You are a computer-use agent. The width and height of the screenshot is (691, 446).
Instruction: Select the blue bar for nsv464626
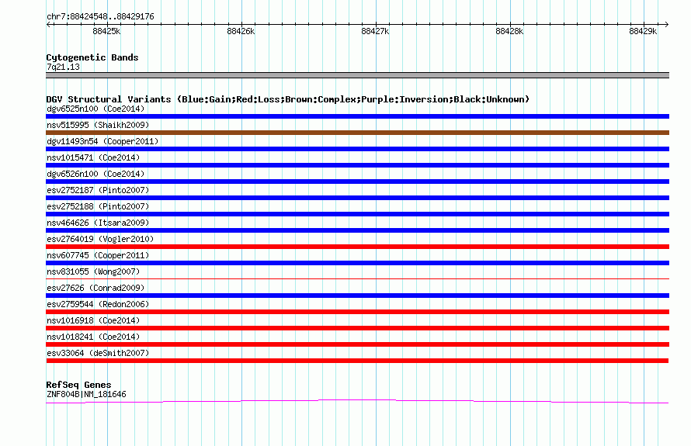tap(357, 230)
